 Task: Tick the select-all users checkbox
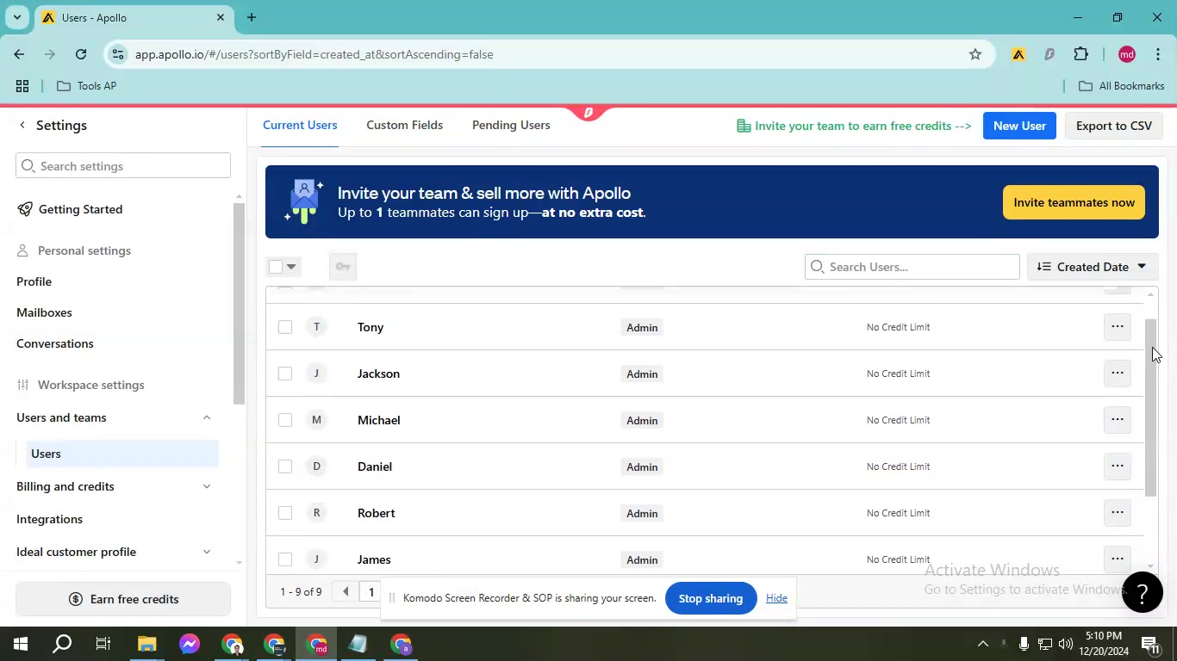tap(276, 267)
